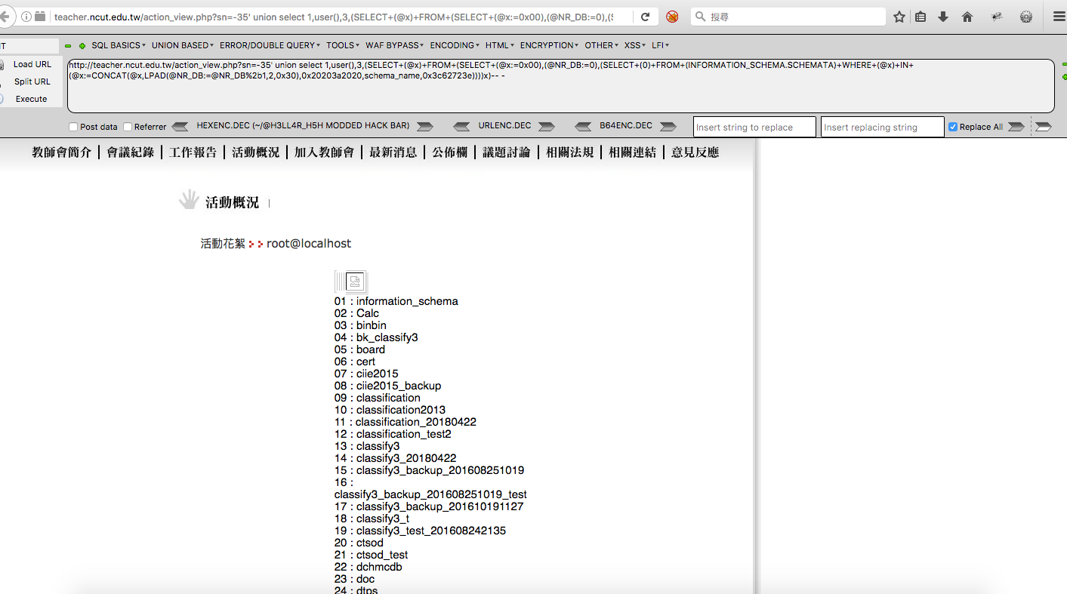The width and height of the screenshot is (1067, 594).
Task: Open the WAF BYPASS dropdown
Action: pos(395,45)
